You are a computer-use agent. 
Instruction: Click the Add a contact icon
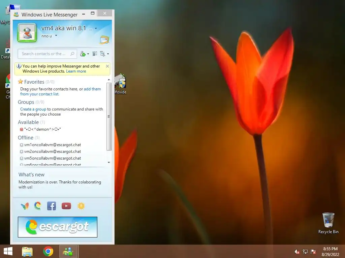pos(83,54)
